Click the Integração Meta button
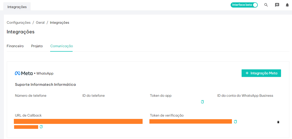The image size is (292, 139). 261,73
